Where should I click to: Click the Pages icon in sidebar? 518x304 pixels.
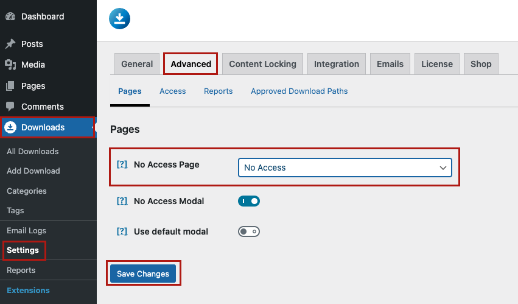click(x=10, y=86)
